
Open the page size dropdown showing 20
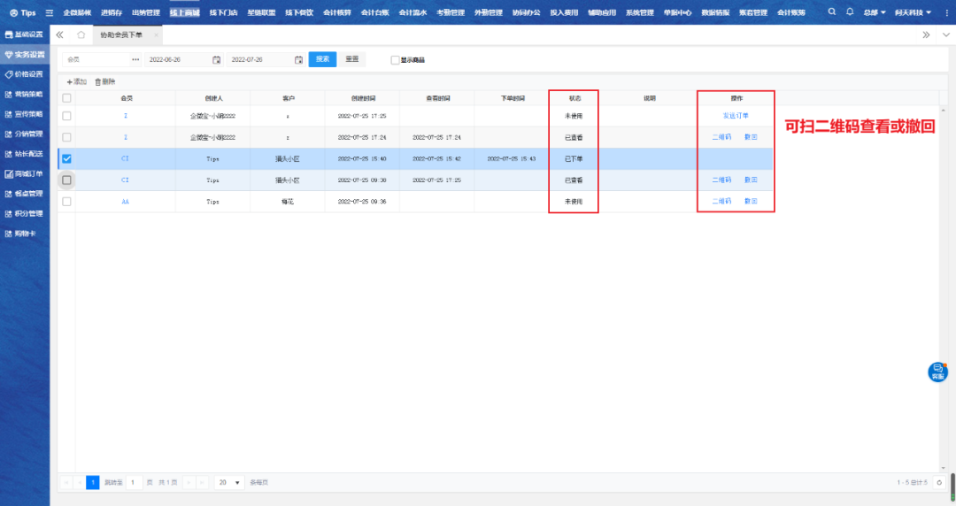pos(229,482)
